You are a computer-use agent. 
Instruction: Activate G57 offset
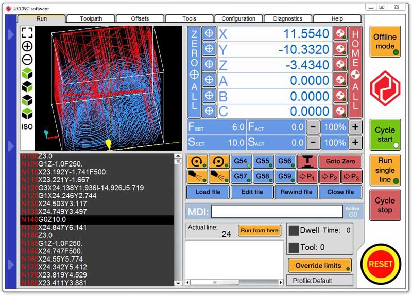click(241, 176)
